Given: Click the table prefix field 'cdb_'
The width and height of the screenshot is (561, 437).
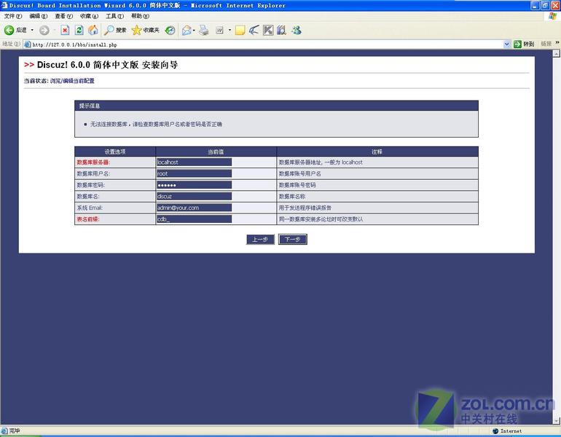Looking at the screenshot, I should pyautogui.click(x=194, y=219).
